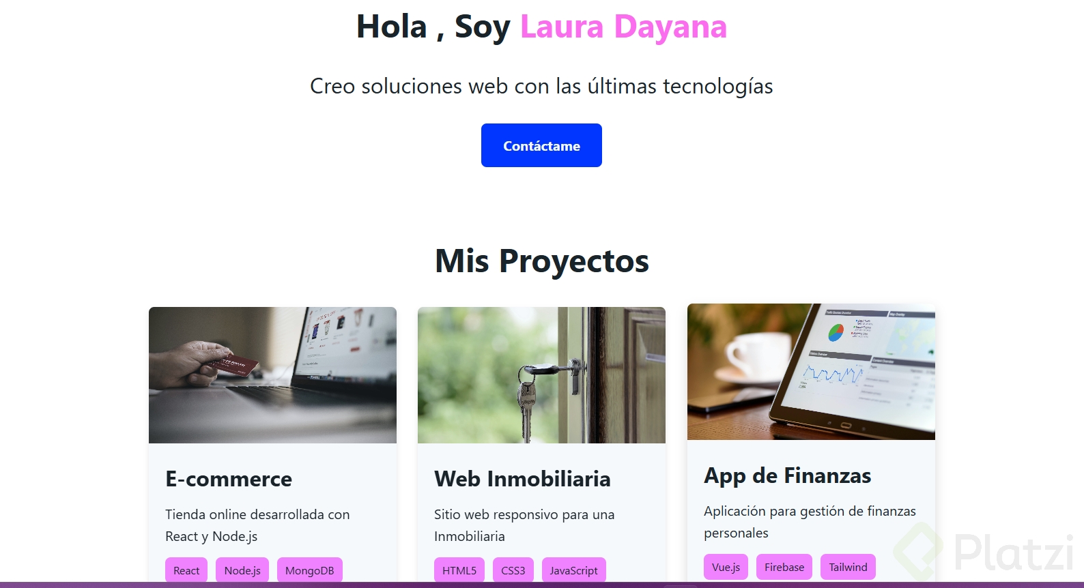Click the E-commerce description text
The width and height of the screenshot is (1084, 588).
(x=257, y=525)
